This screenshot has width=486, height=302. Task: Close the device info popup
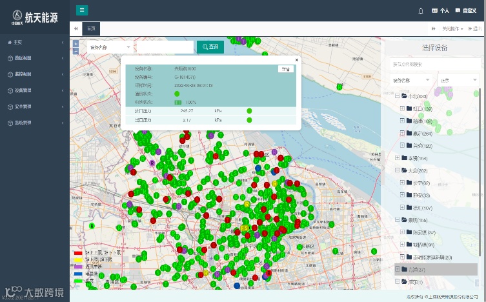click(x=297, y=59)
